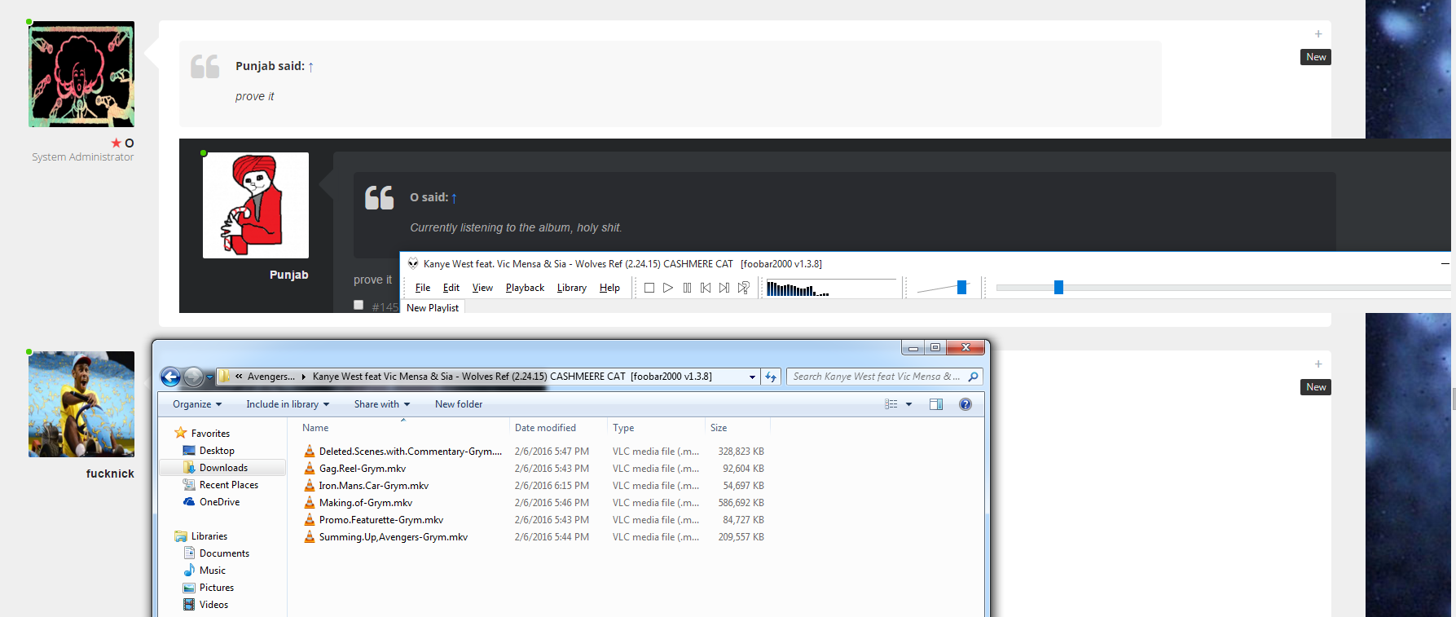Image resolution: width=1456 pixels, height=617 pixels.
Task: Open the Include in library dropdown
Action: (x=288, y=404)
